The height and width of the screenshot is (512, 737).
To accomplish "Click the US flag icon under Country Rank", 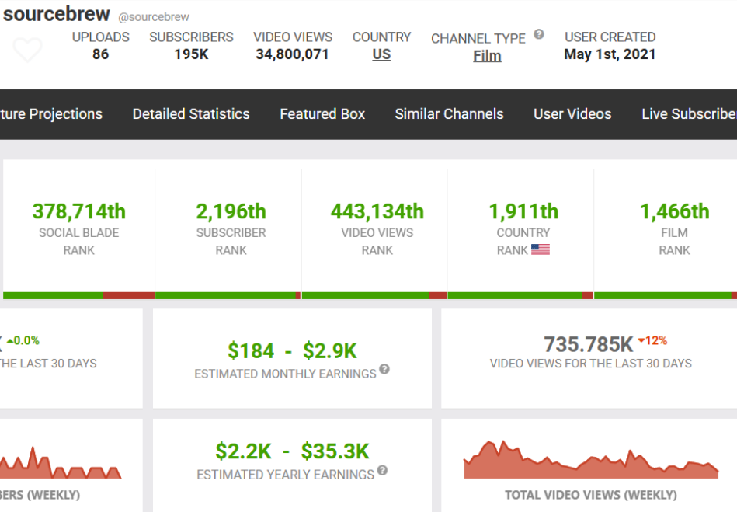I will tap(541, 250).
